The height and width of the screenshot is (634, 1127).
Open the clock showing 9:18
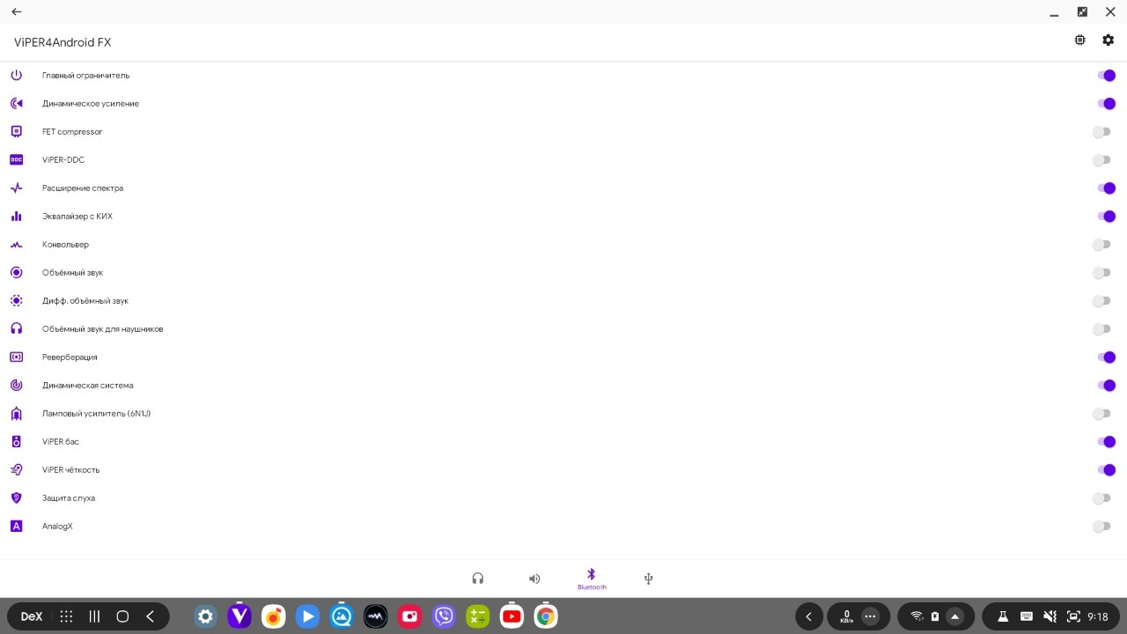[1097, 616]
